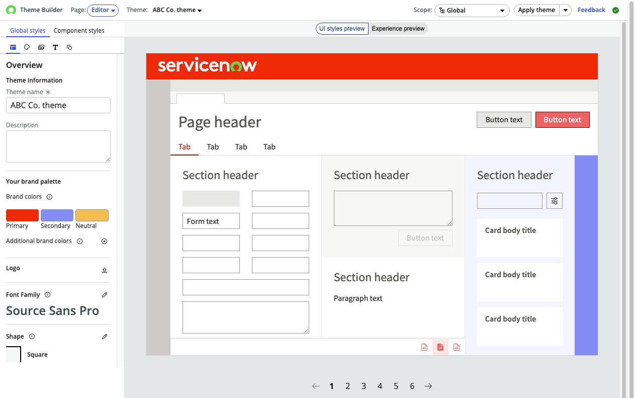Screen dimensions: 635x398
Task: Select the Secondary purple brand color swatch
Action: [x=57, y=215]
